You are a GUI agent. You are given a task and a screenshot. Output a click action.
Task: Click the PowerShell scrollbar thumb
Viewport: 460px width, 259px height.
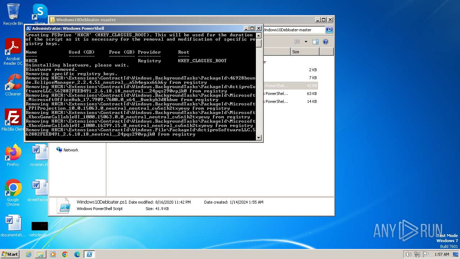[258, 43]
